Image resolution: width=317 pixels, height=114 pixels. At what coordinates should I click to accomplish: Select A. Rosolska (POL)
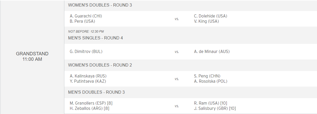pos(211,81)
